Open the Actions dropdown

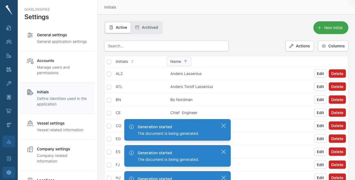pyautogui.click(x=300, y=46)
